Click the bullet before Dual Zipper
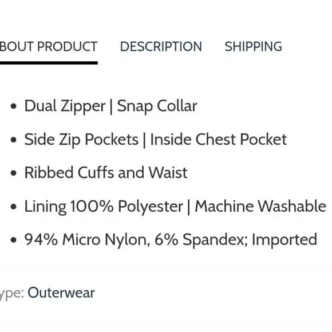The image size is (332, 332). coord(13,106)
